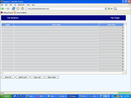The width and height of the screenshot is (131, 98).
Task: Reload the page with the refresh icon
Action: (x=14, y=9)
